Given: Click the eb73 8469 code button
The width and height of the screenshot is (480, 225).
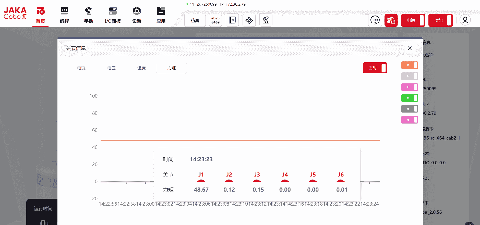Looking at the screenshot, I should 215,20.
